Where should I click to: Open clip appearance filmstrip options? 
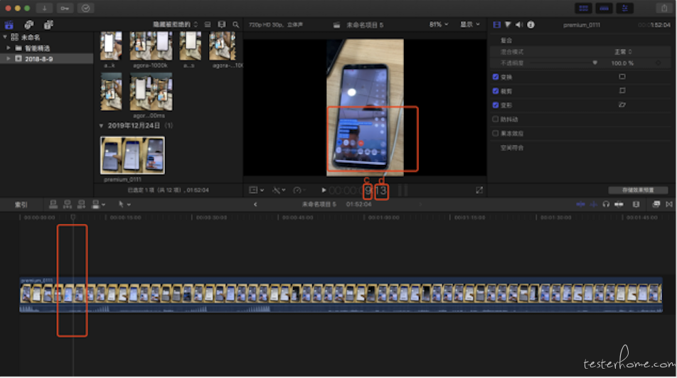(x=221, y=25)
